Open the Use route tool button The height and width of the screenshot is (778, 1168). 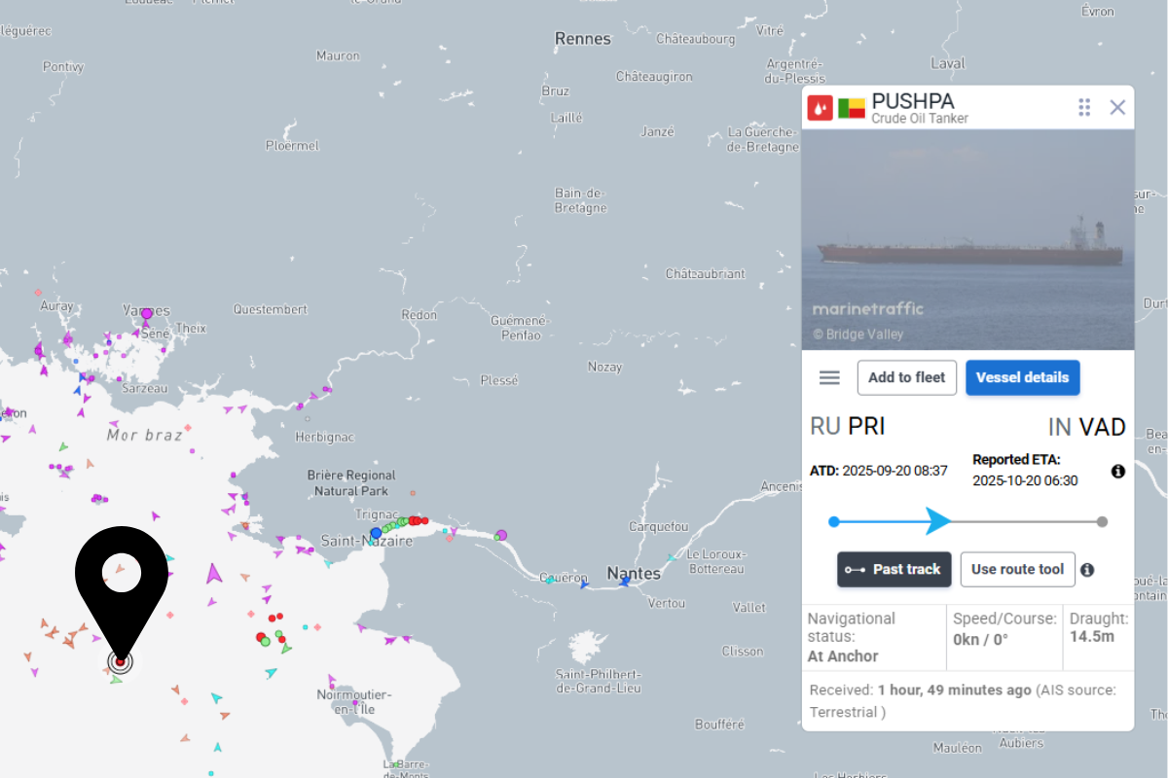(1017, 570)
